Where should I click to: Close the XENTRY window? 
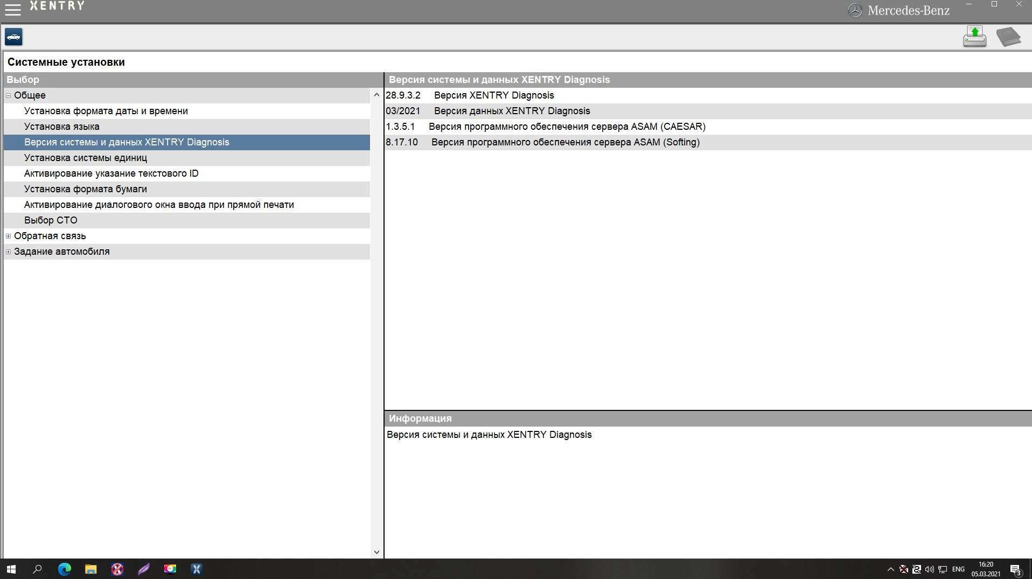coord(1019,5)
